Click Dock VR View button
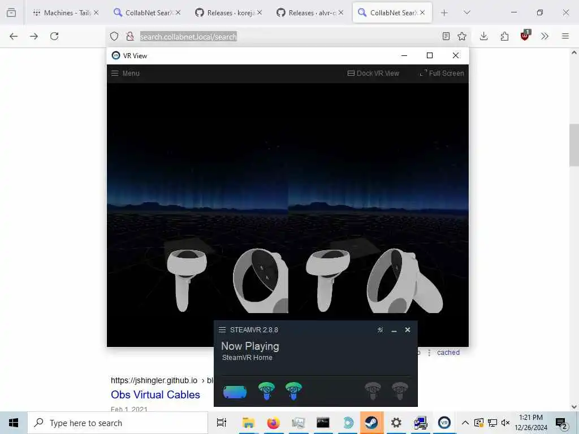This screenshot has height=434, width=579. (373, 73)
